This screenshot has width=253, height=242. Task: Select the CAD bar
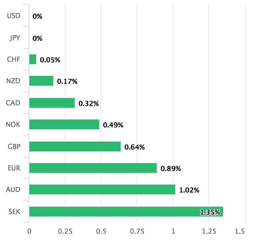tap(52, 103)
